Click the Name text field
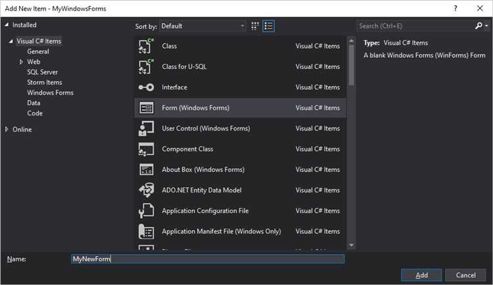 click(x=207, y=259)
